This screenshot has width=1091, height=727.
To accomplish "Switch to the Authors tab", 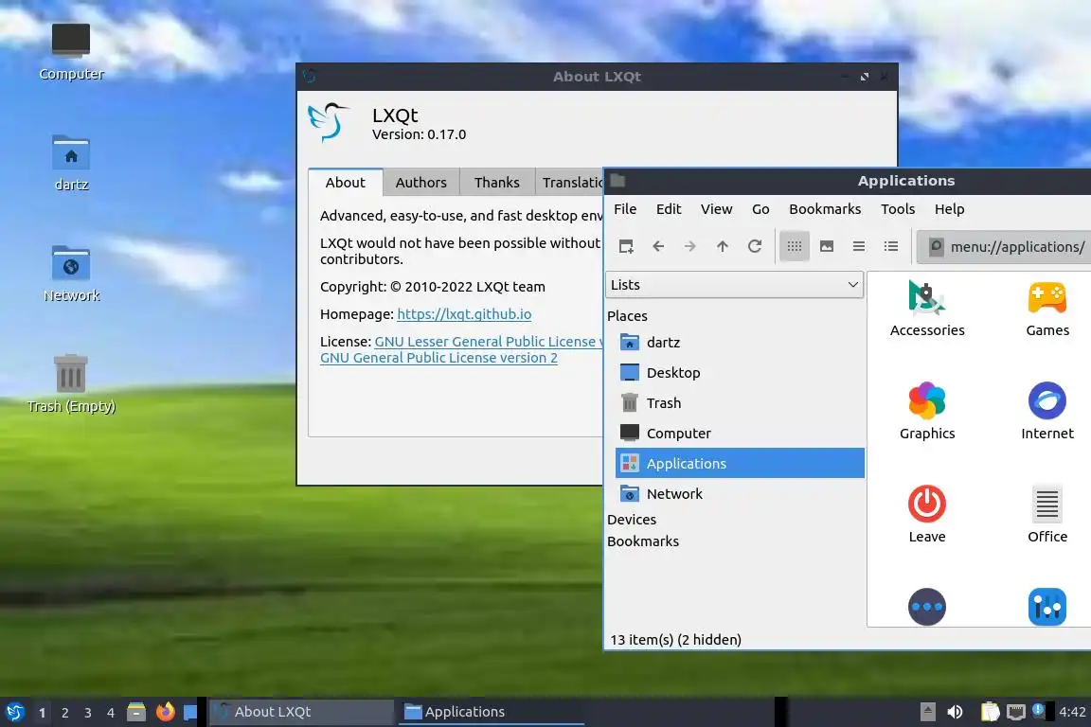I will point(420,183).
